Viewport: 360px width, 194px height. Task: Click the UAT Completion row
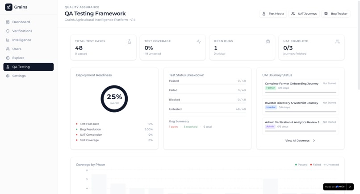tap(114, 135)
